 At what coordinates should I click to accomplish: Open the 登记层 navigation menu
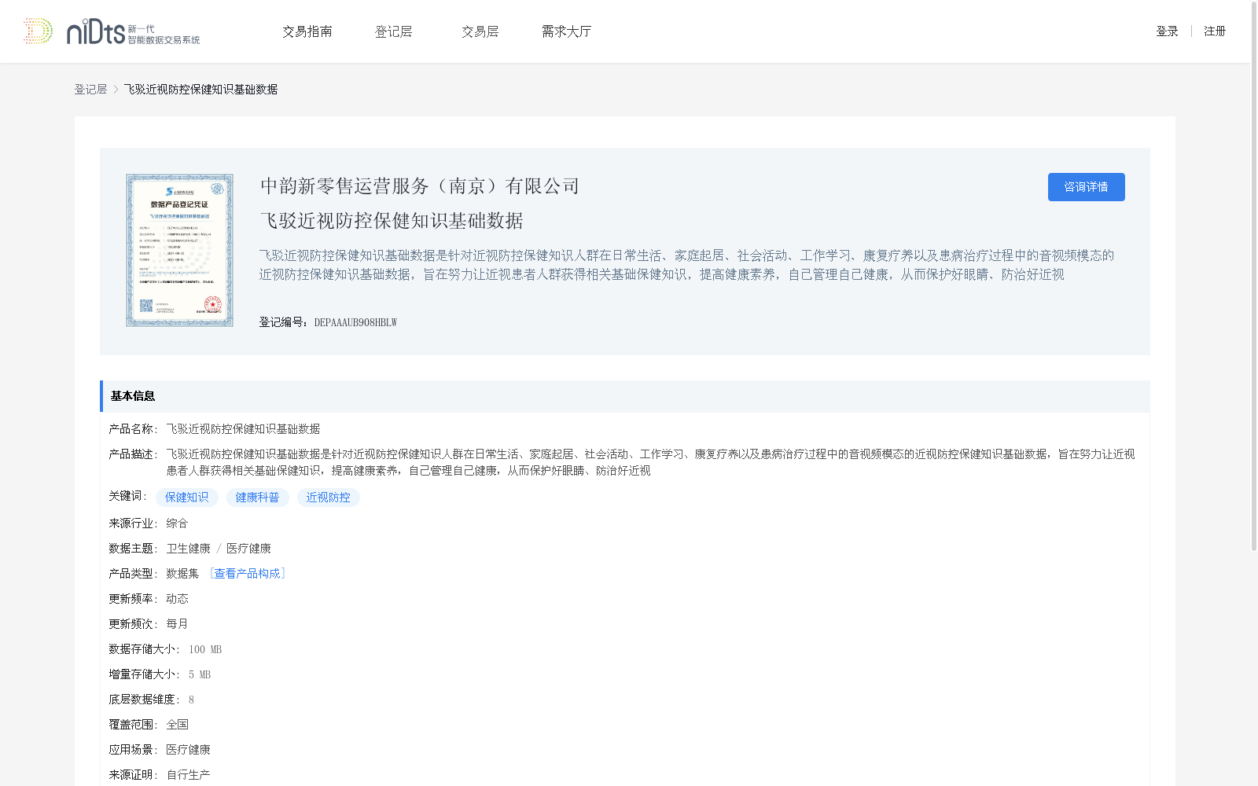393,31
